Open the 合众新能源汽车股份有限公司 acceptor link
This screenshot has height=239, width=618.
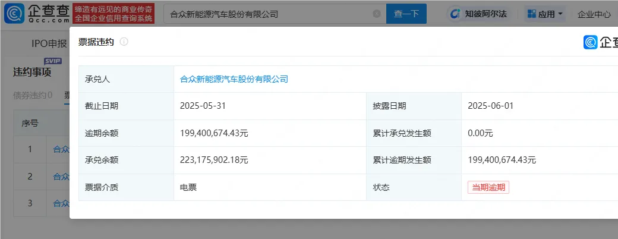pos(234,79)
